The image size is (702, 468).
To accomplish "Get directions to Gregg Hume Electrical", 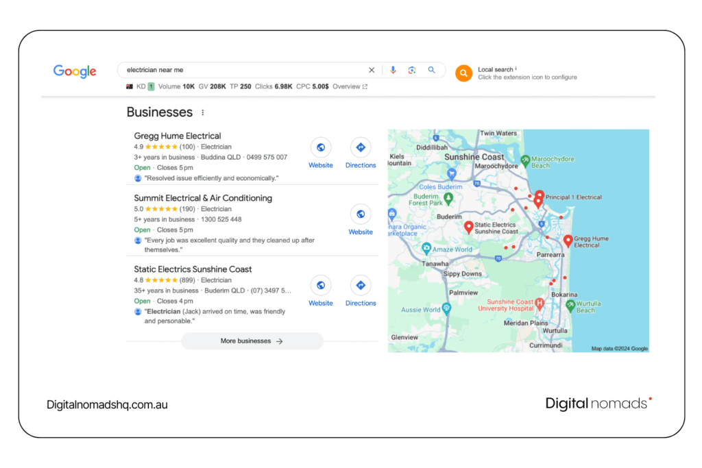I will pyautogui.click(x=361, y=147).
